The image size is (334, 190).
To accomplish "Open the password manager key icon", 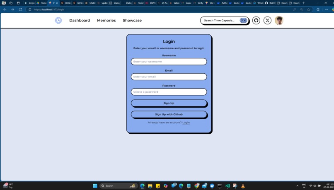I will 294,10.
